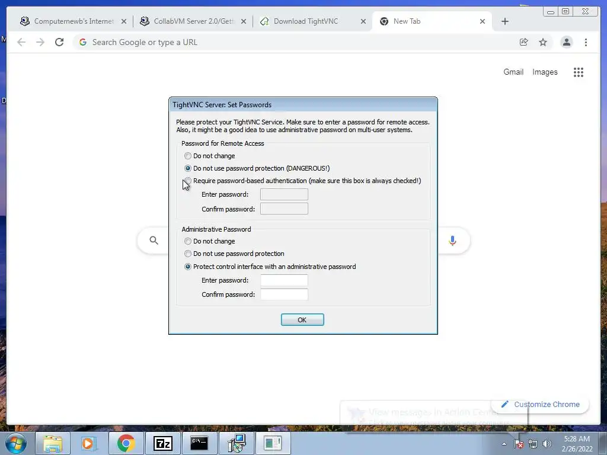Click OK button in TightVNC dialog

tap(302, 320)
